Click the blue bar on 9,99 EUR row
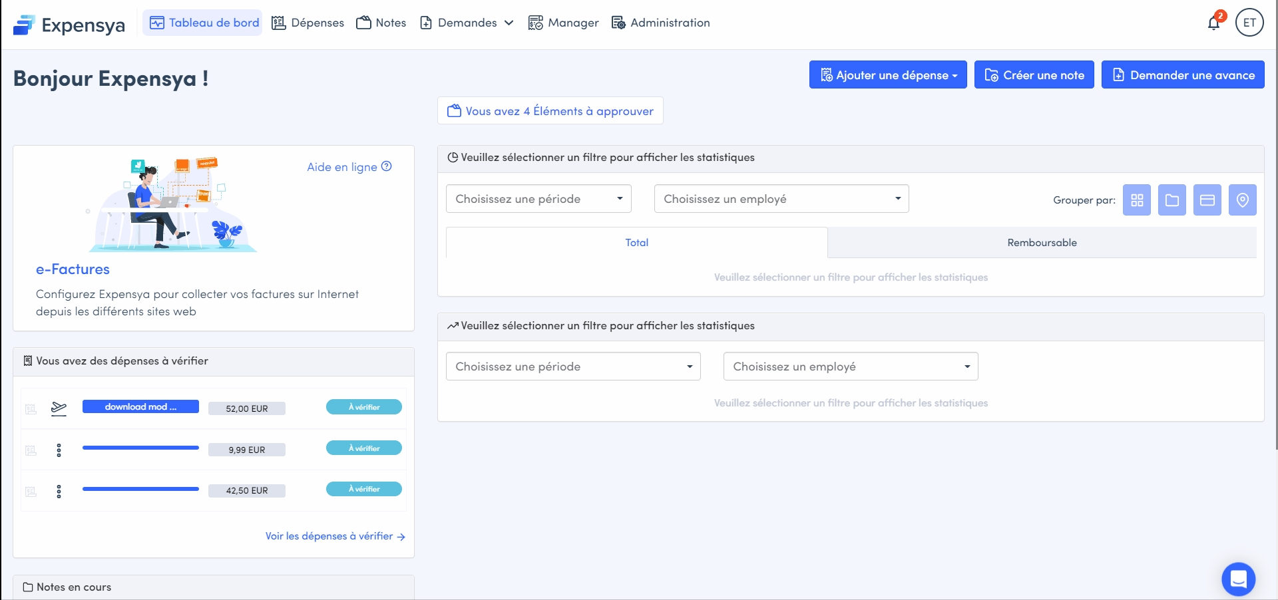 (140, 448)
